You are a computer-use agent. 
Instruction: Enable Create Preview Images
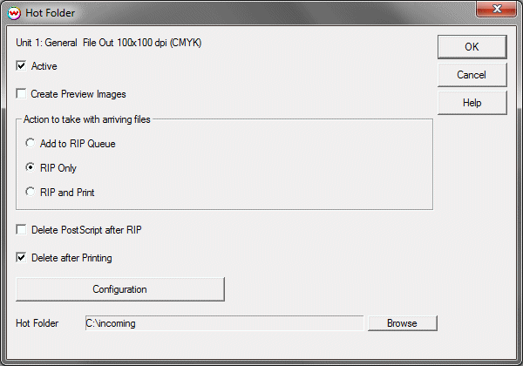tap(22, 94)
